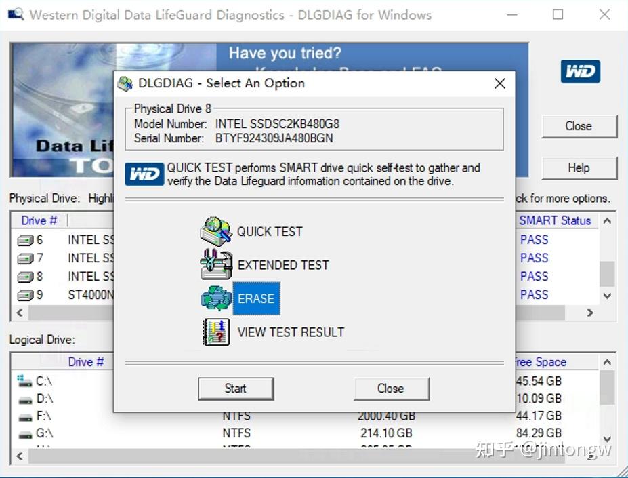Screen dimensions: 628x478
Task: Click the WD logo in the main window
Action: 581,71
